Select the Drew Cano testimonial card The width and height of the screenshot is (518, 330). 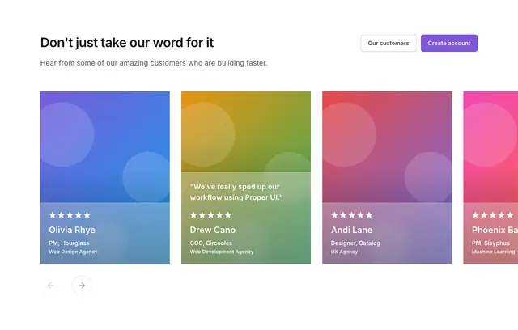point(246,178)
